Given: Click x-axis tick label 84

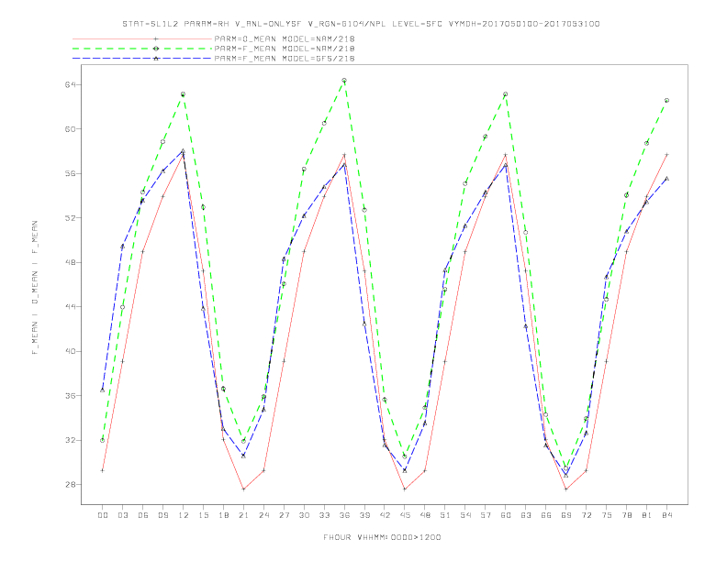Looking at the screenshot, I should pos(667,515).
